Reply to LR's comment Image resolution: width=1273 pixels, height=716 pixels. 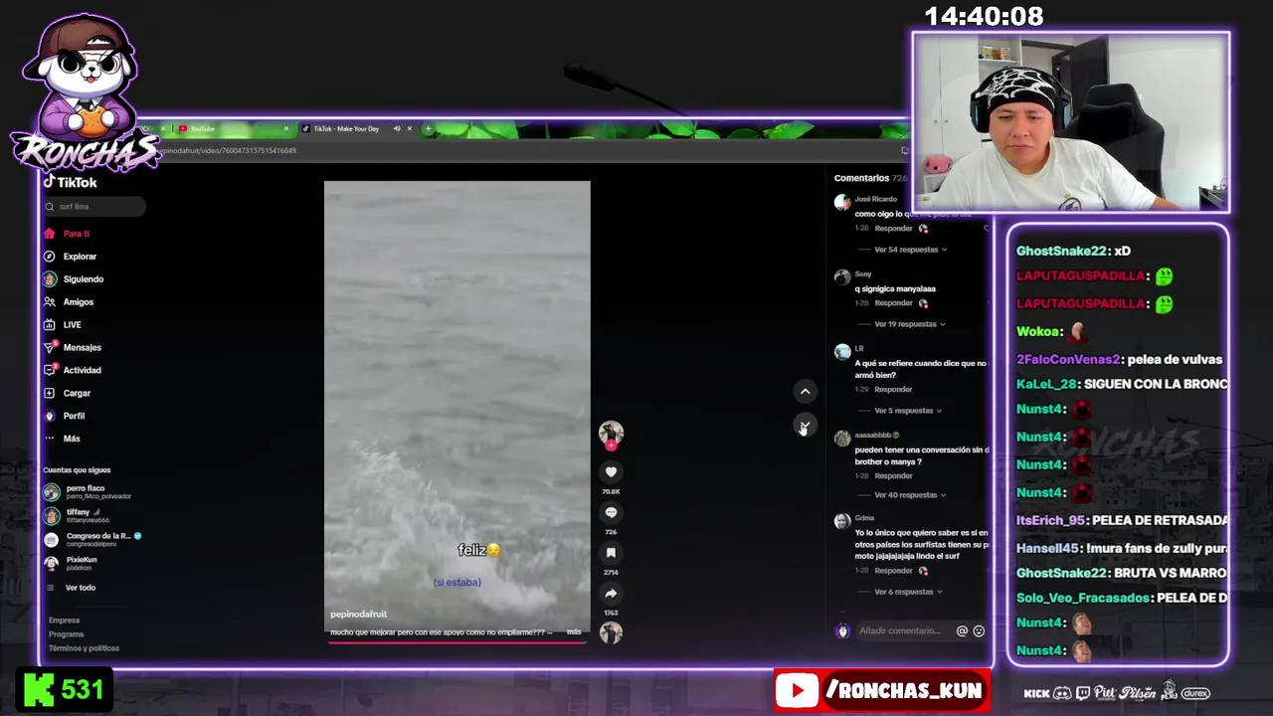[893, 390]
